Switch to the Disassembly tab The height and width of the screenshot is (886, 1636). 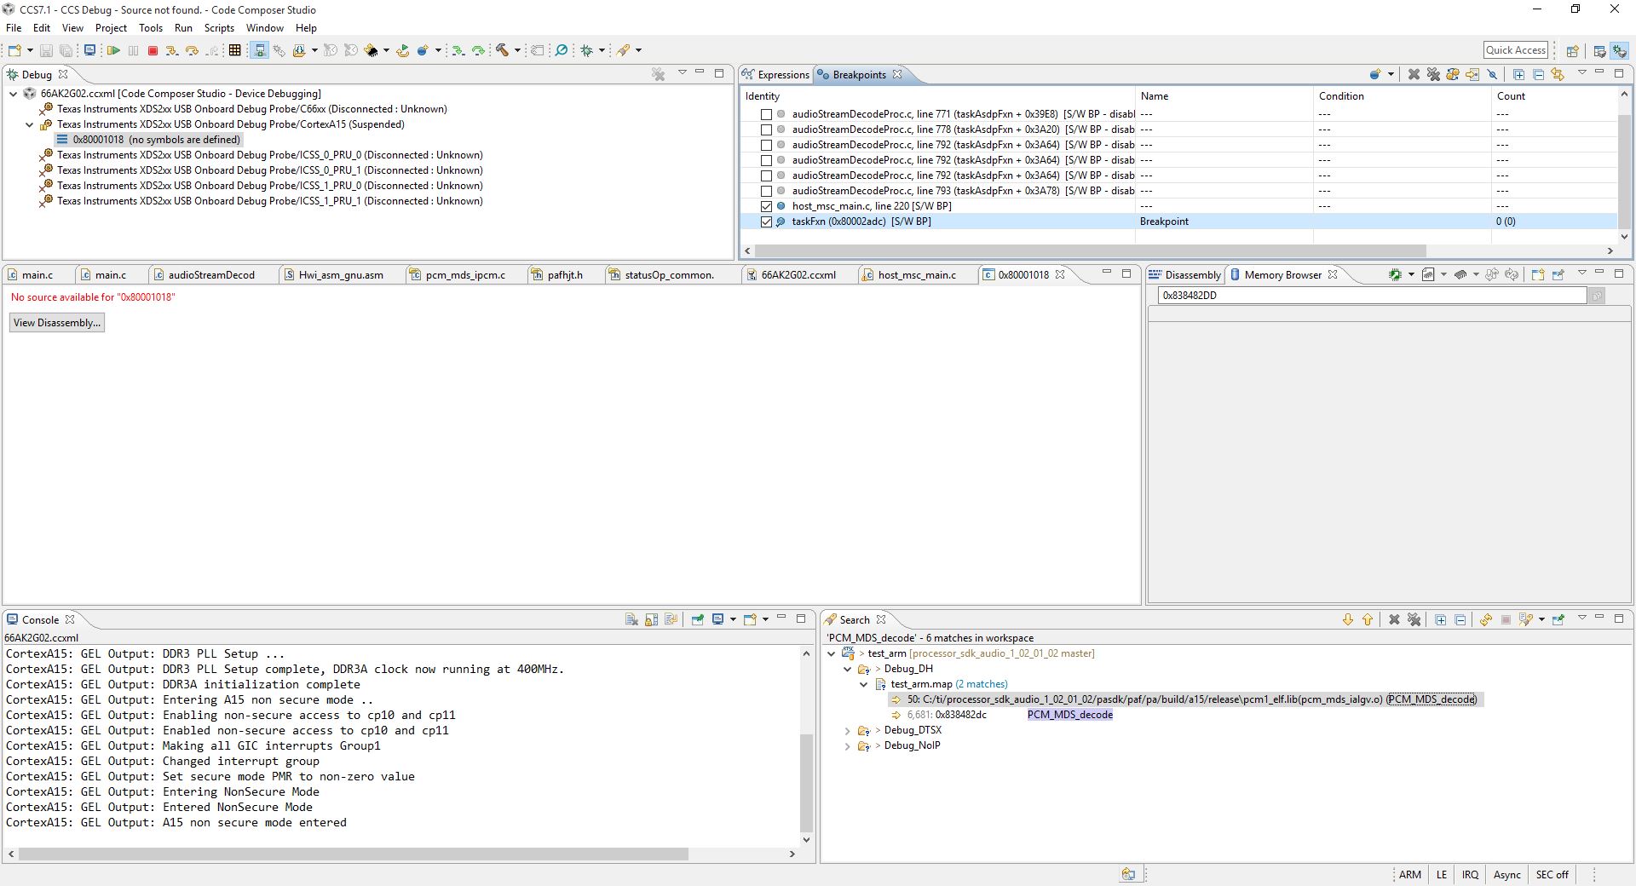pos(1185,275)
